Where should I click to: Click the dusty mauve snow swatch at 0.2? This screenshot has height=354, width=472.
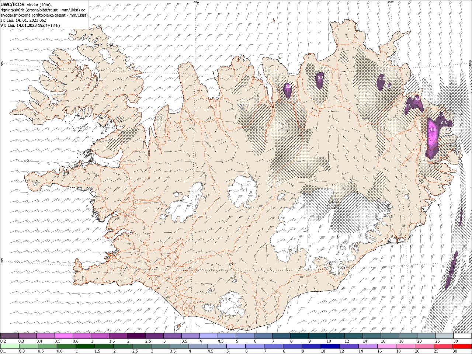point(9,336)
